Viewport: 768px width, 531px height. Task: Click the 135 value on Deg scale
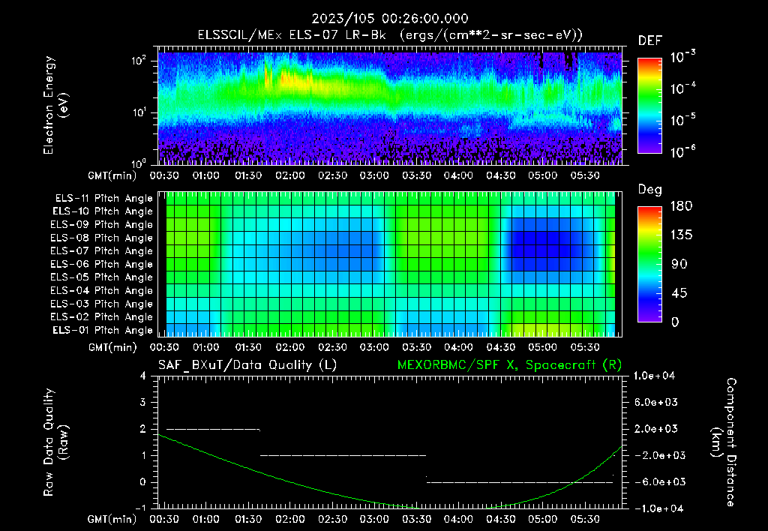(x=681, y=235)
